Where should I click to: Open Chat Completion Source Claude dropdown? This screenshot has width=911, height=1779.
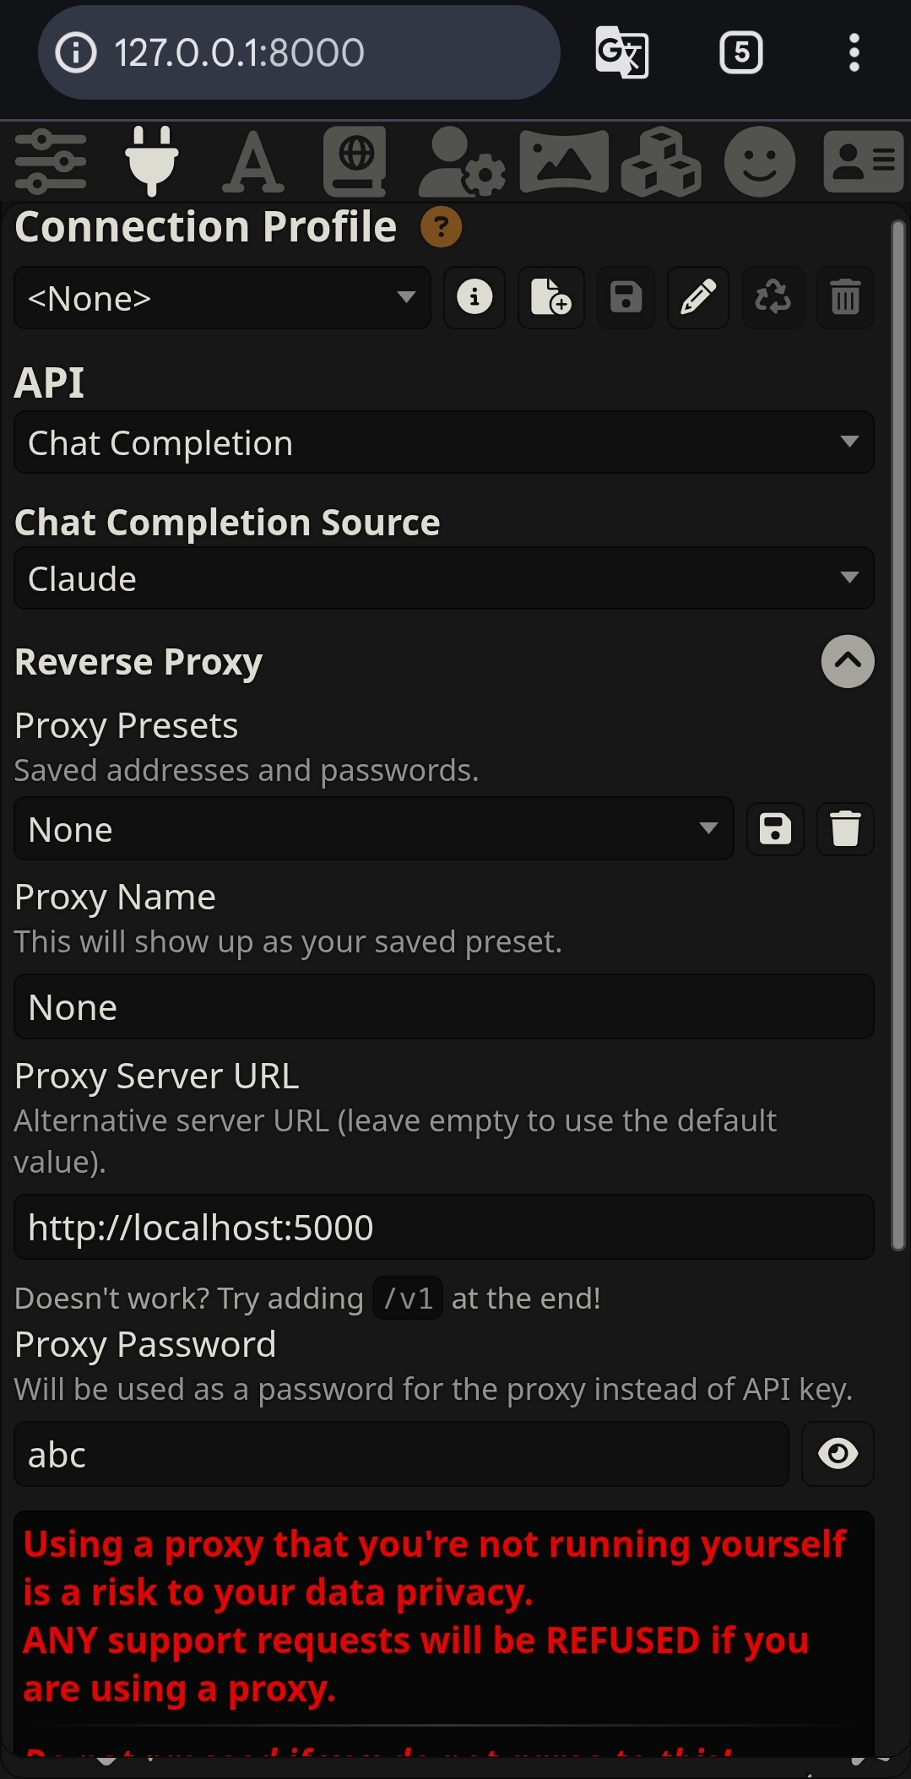444,578
